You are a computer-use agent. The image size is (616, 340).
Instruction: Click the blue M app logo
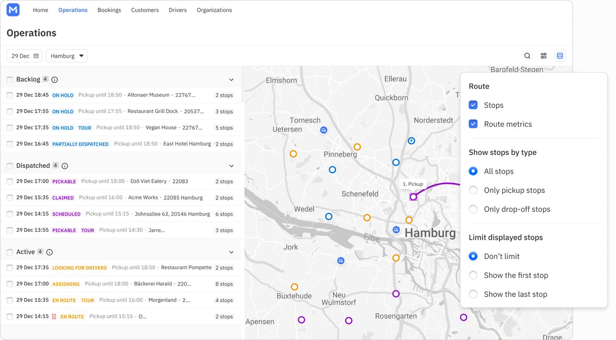13,10
